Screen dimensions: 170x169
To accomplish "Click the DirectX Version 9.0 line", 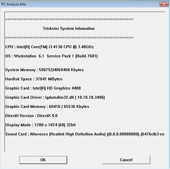I will [x=31, y=116].
